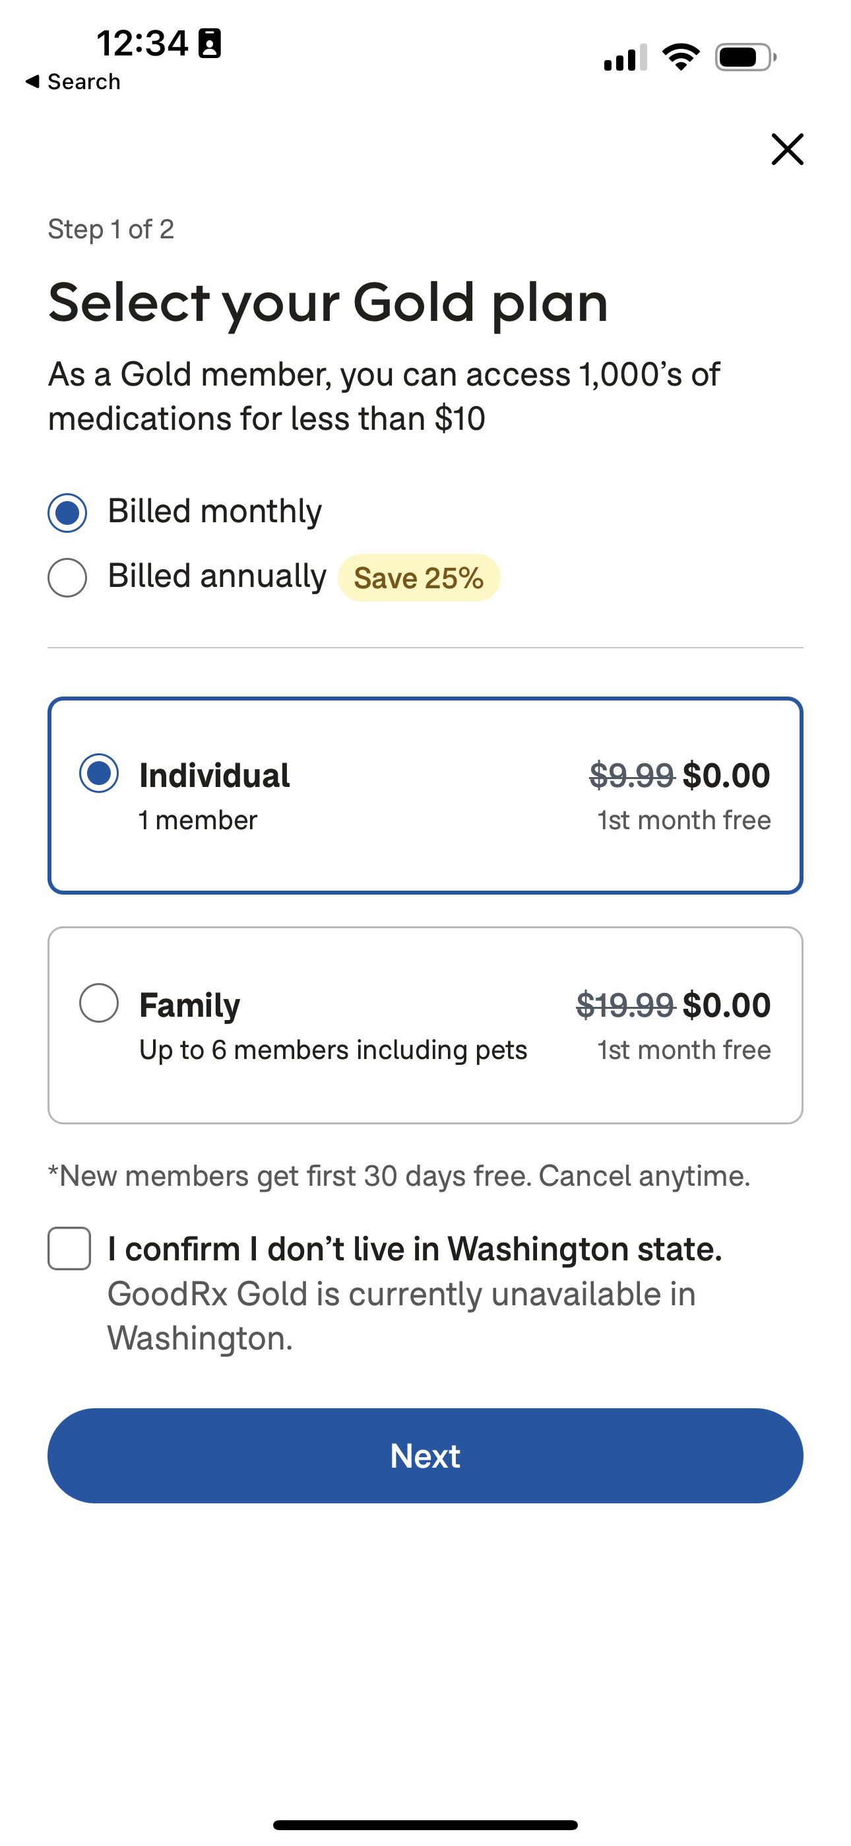
Task: Tap "Up to 6 members including pets" text
Action: (333, 1050)
